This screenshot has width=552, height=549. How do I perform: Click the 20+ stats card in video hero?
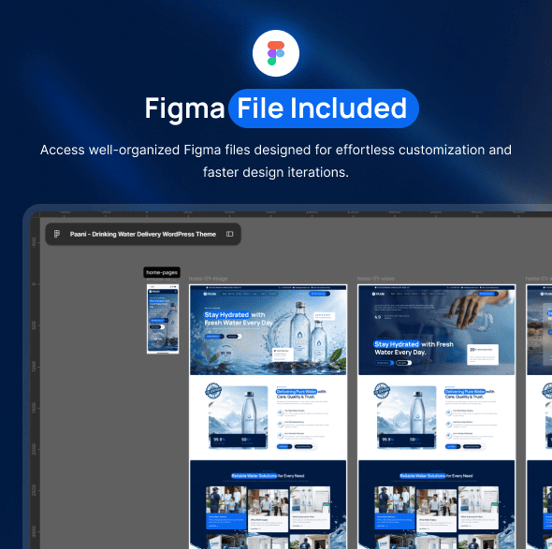coord(482,354)
